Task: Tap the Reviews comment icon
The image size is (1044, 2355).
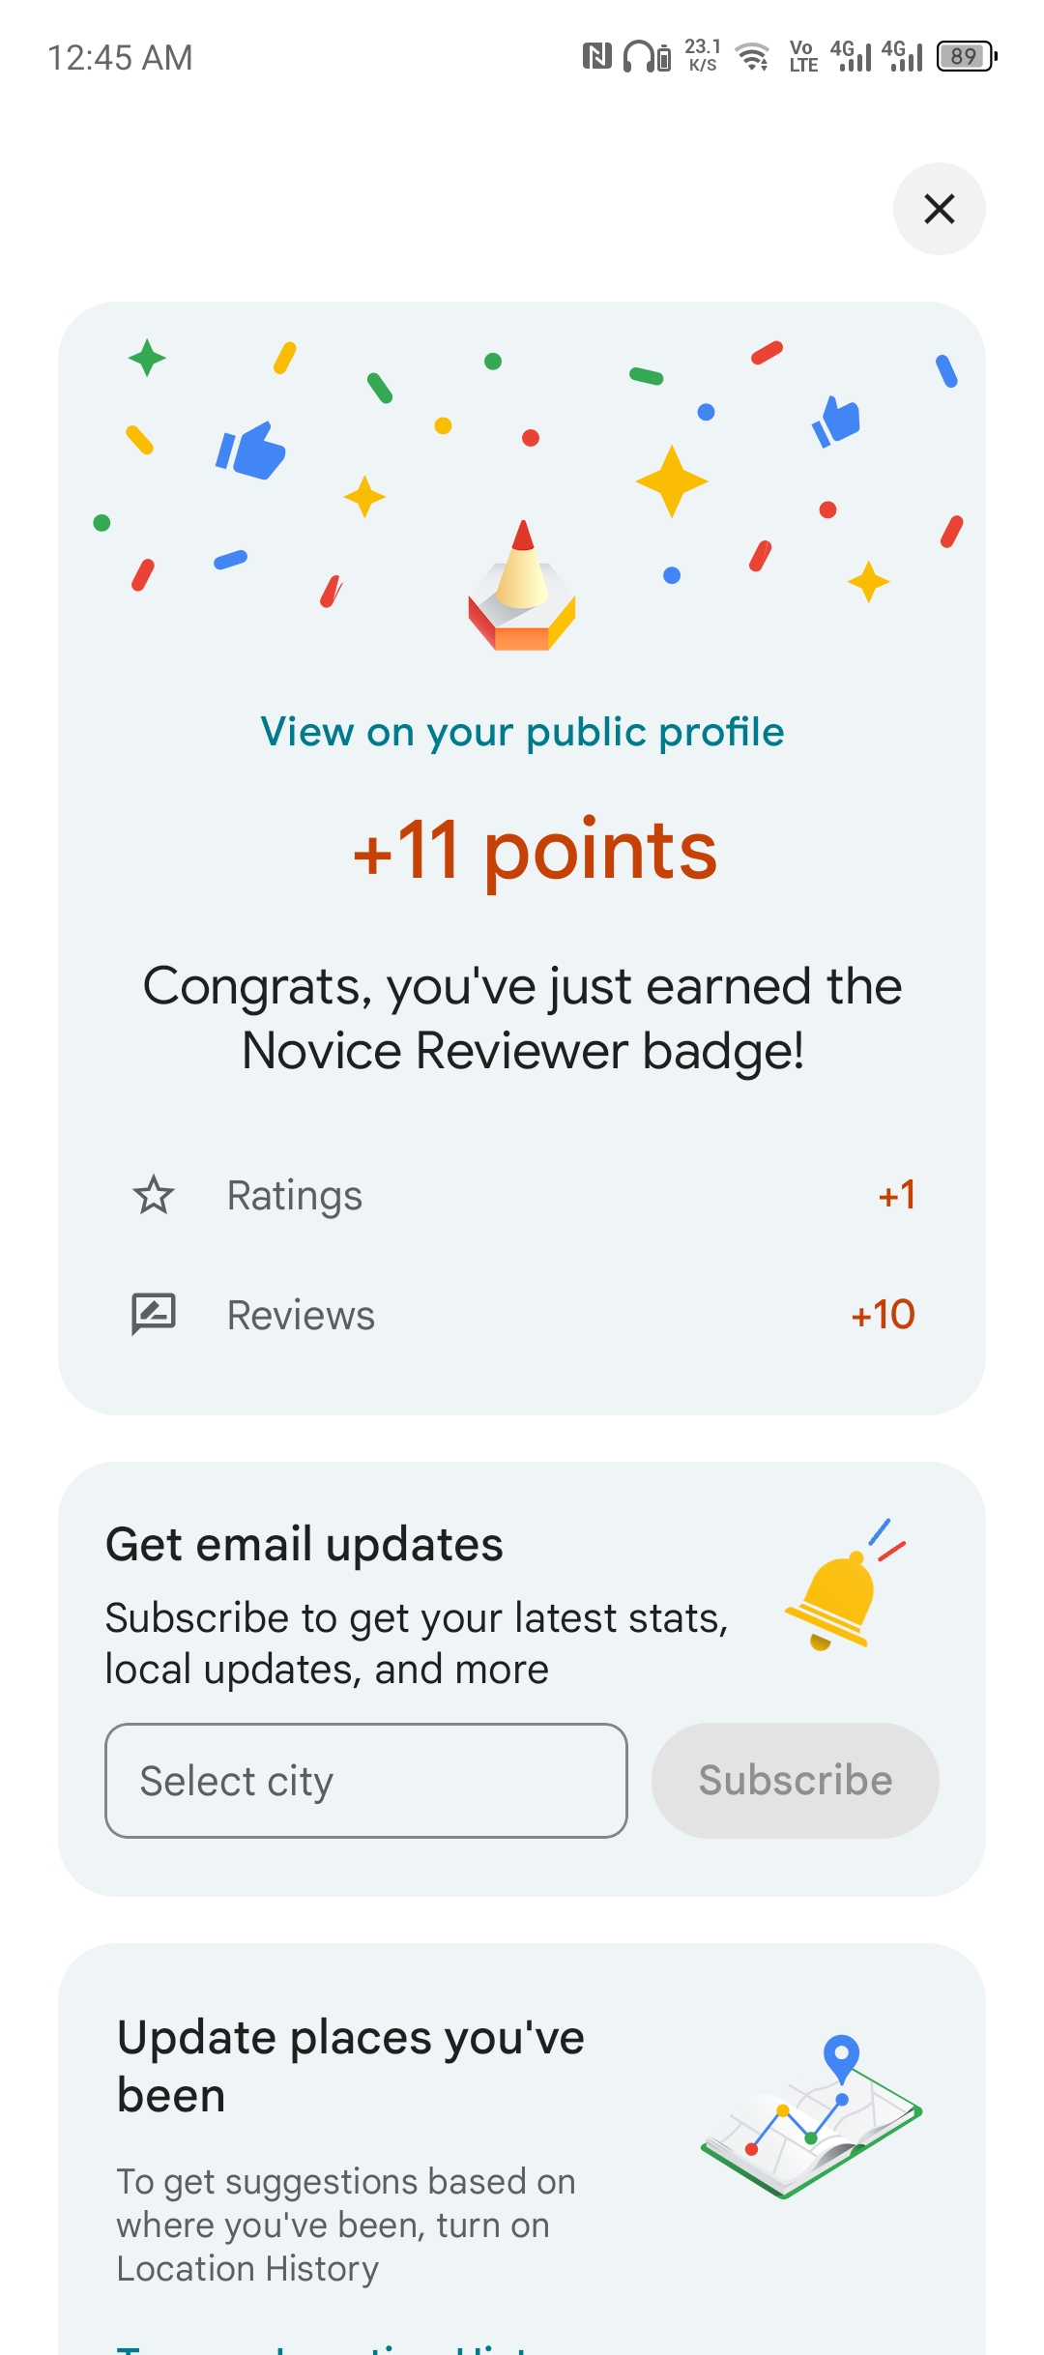Action: 154,1315
